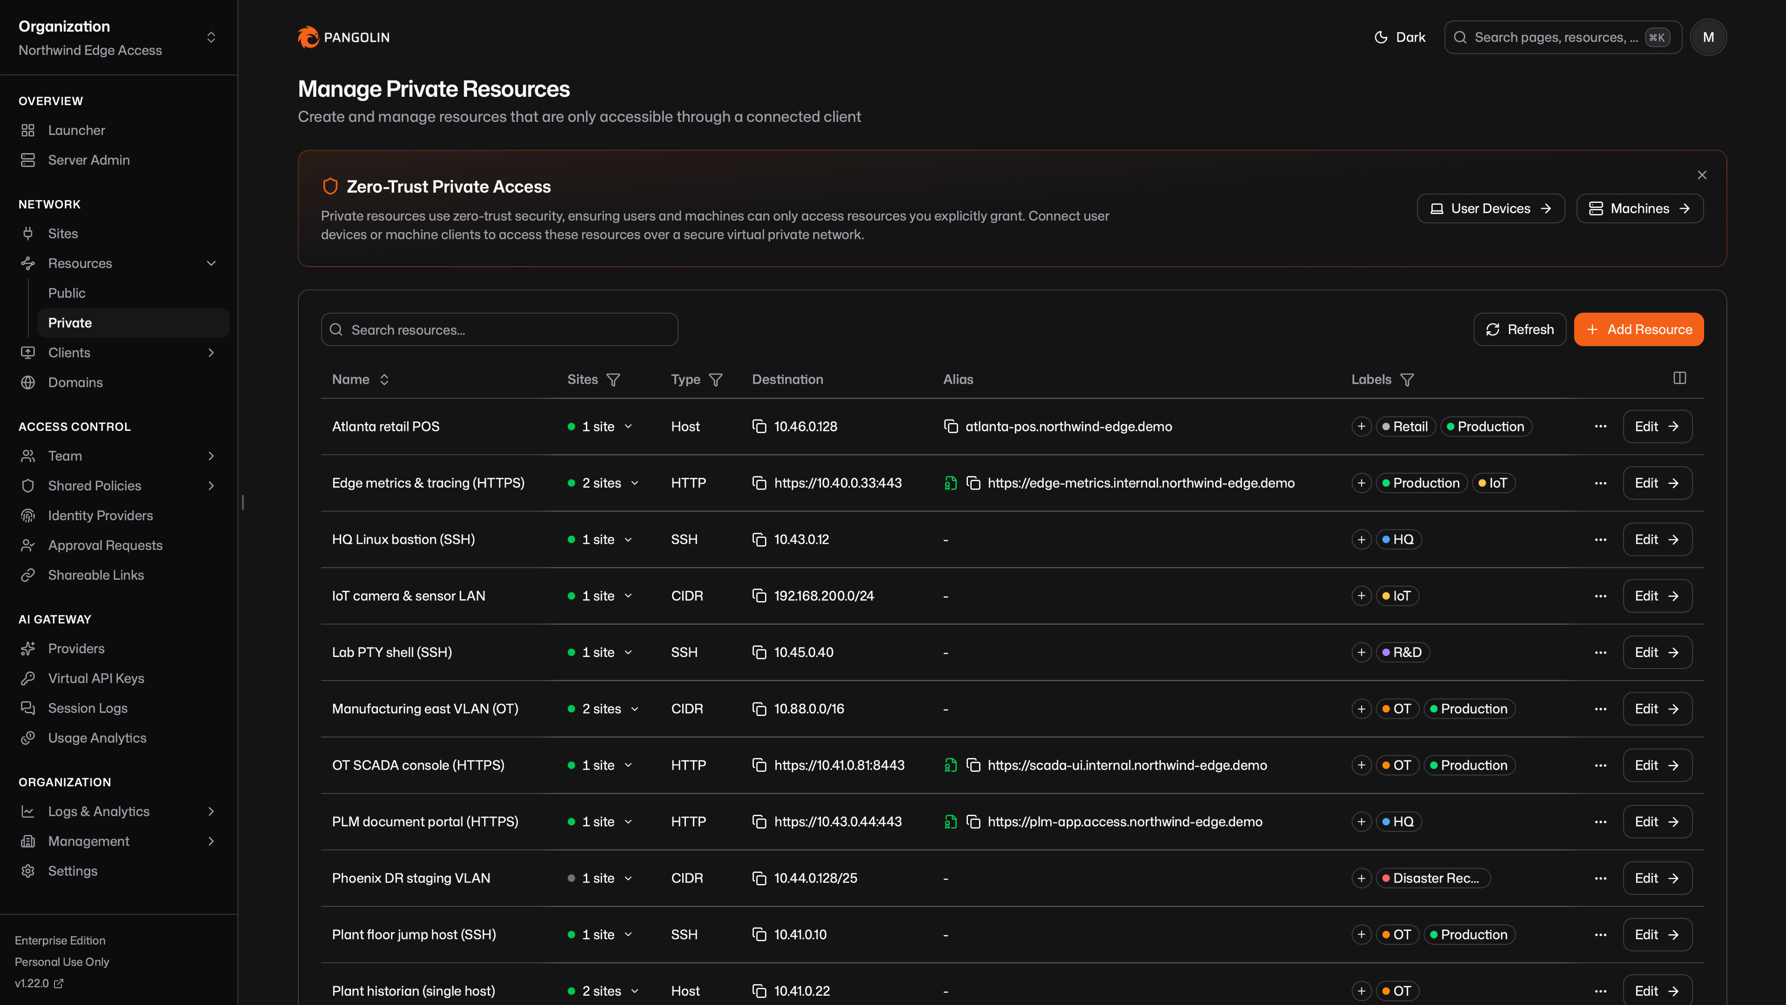Open User Devices
1786x1005 pixels.
(1491, 208)
